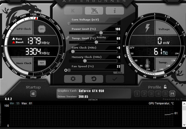186x129 pixels.
Task: Click the GPU chip icon
Action: click(x=42, y=29)
